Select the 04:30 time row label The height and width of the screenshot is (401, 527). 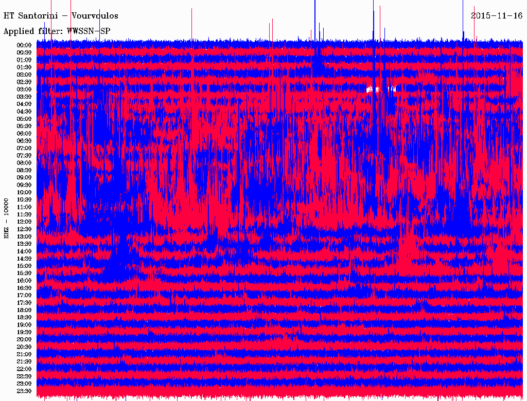pos(24,112)
